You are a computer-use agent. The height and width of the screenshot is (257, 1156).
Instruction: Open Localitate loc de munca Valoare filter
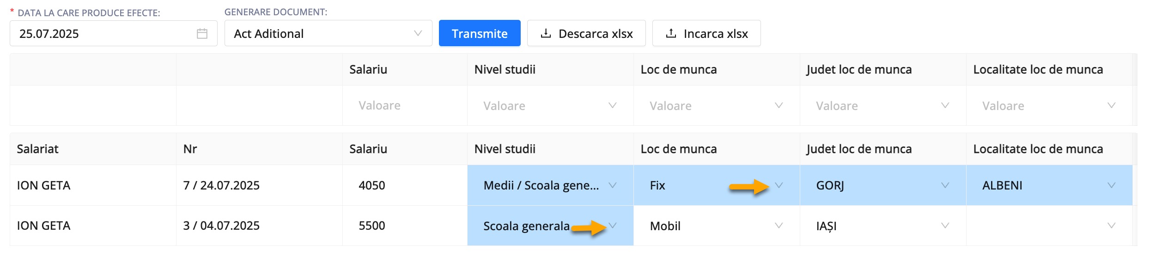coord(1049,106)
